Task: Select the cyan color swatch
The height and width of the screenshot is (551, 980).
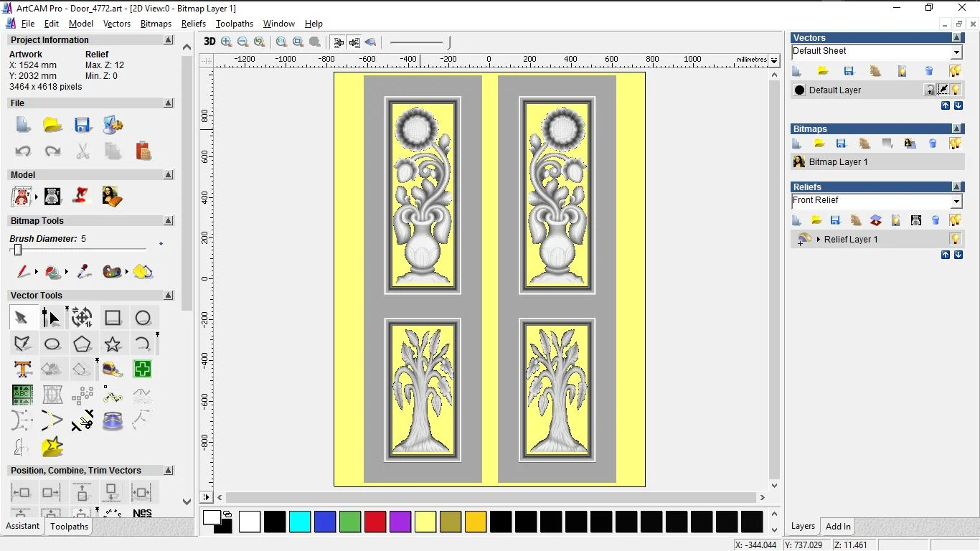Action: coord(300,522)
